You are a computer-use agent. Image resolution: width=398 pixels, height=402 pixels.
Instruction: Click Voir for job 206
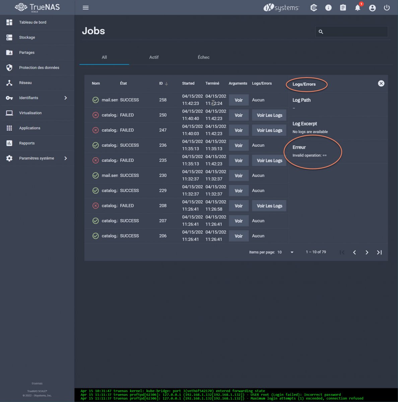[x=239, y=236]
